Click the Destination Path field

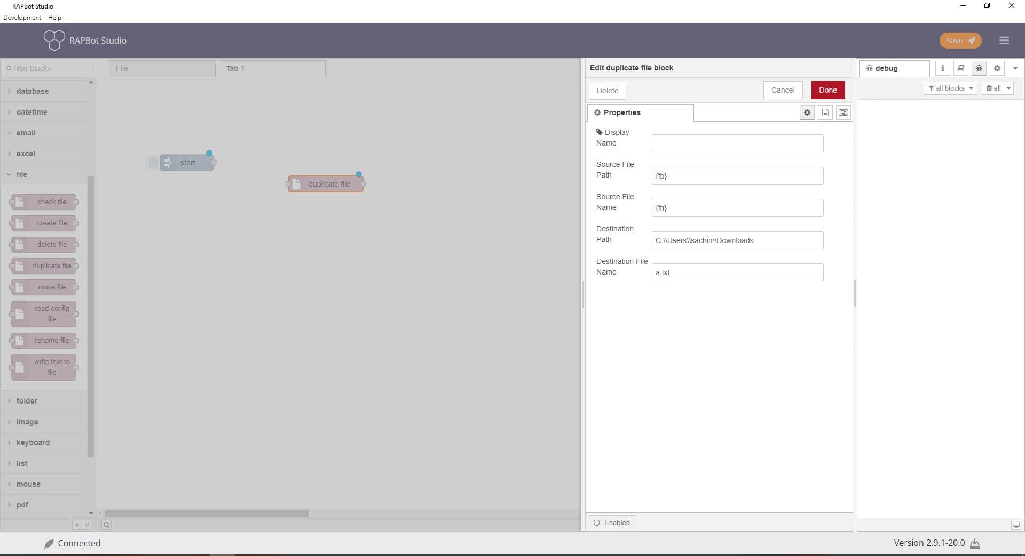(737, 240)
